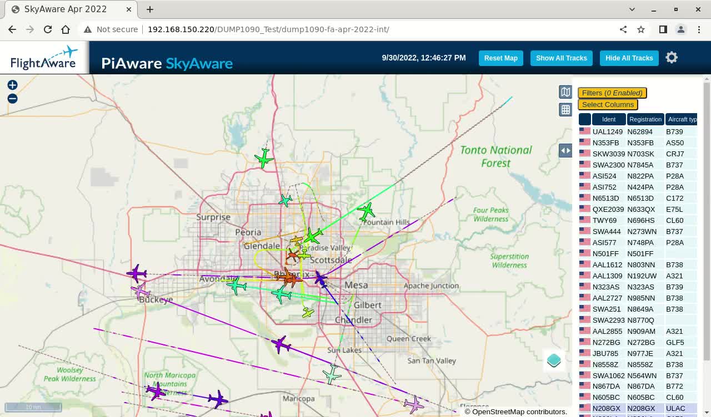The image size is (711, 417).
Task: Select teal aircraft near Avondale
Action: [237, 286]
